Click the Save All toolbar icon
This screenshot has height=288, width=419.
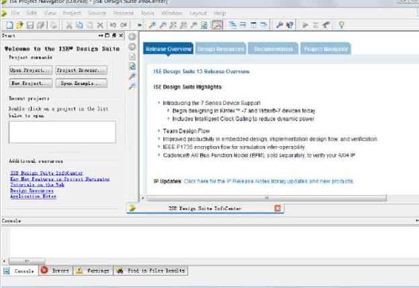[x=40, y=25]
